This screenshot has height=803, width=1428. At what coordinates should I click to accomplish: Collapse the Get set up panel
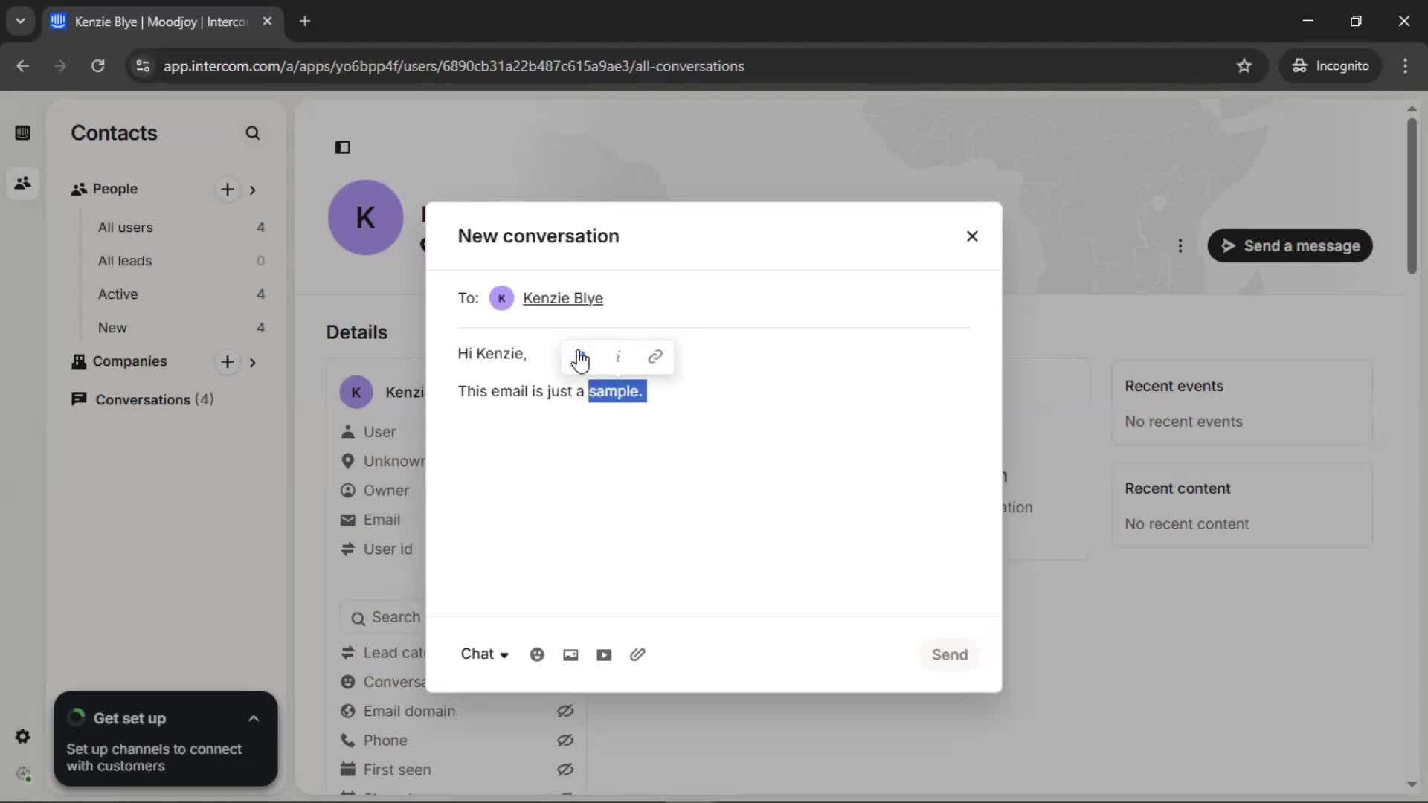coord(254,719)
